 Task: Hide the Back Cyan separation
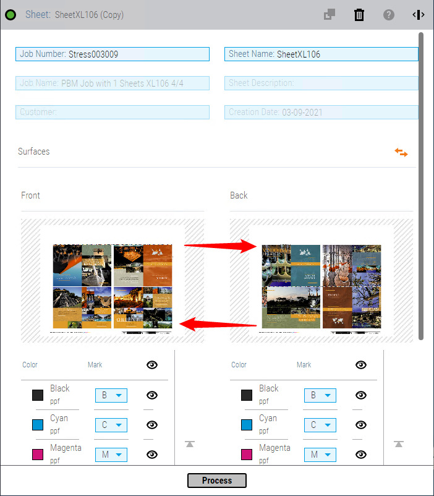[x=361, y=425]
